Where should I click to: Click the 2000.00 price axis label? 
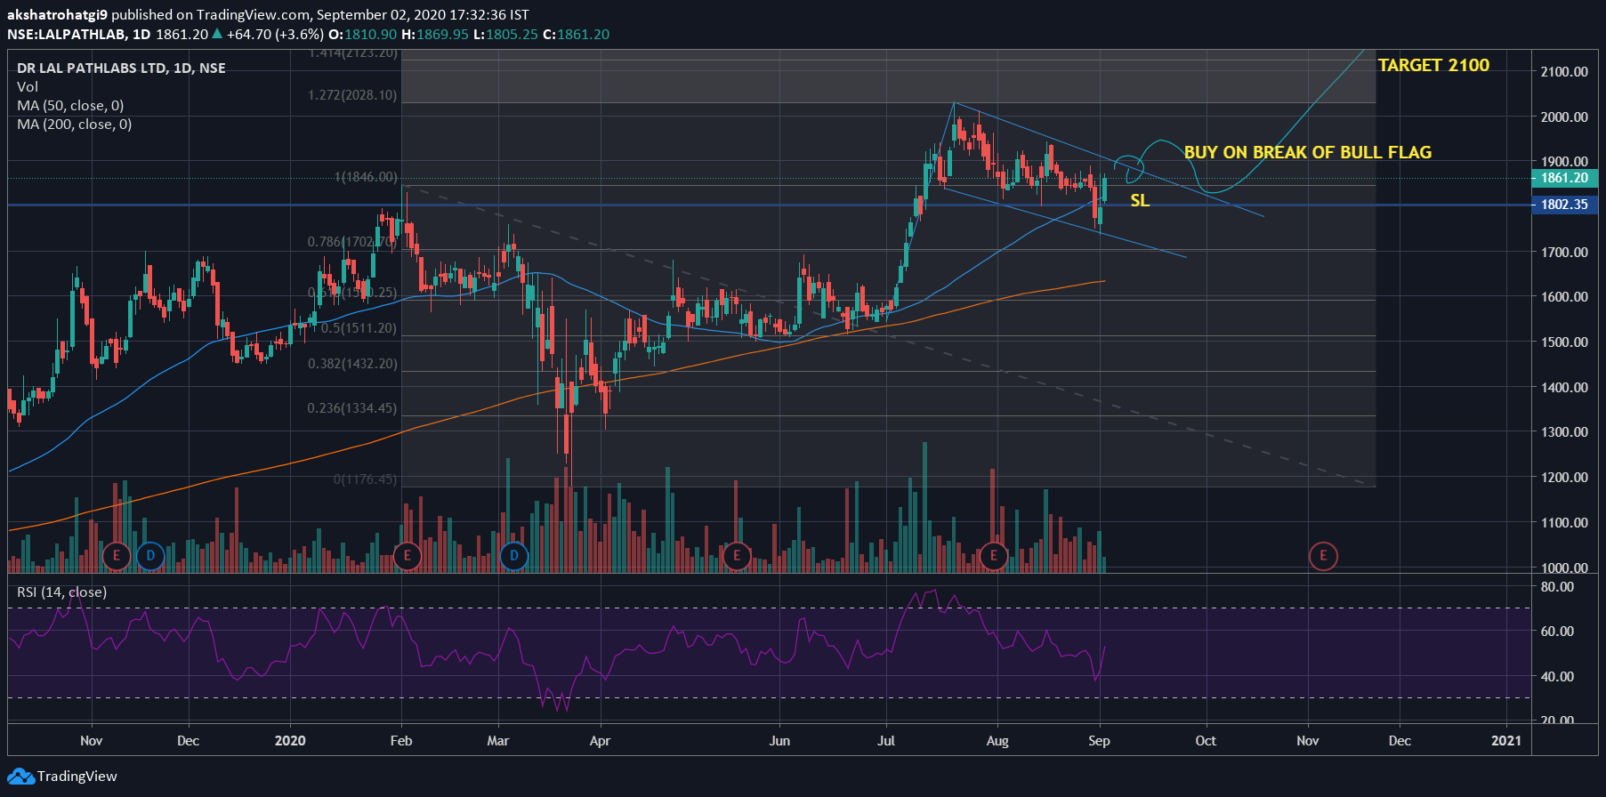click(1564, 117)
